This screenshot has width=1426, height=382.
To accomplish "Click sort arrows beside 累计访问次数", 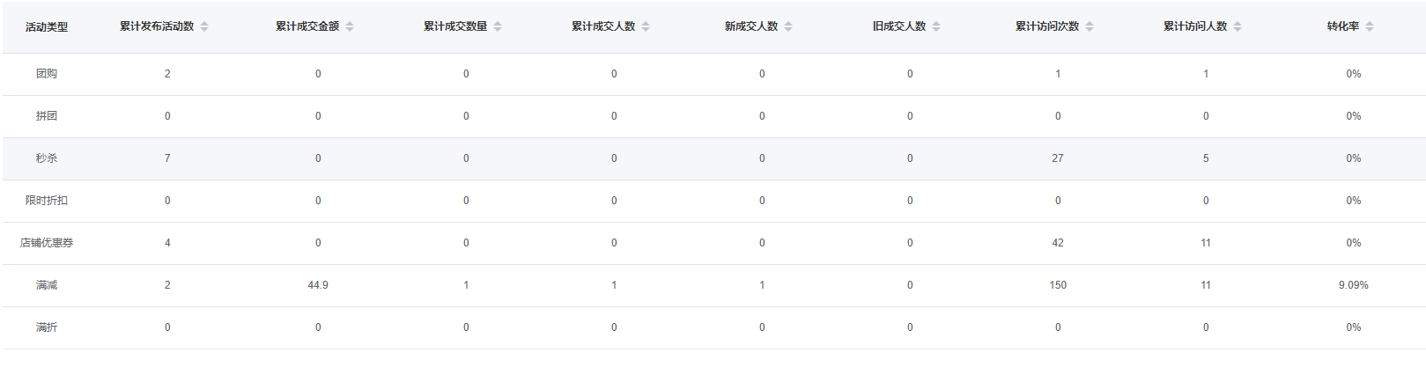I will [x=1090, y=26].
